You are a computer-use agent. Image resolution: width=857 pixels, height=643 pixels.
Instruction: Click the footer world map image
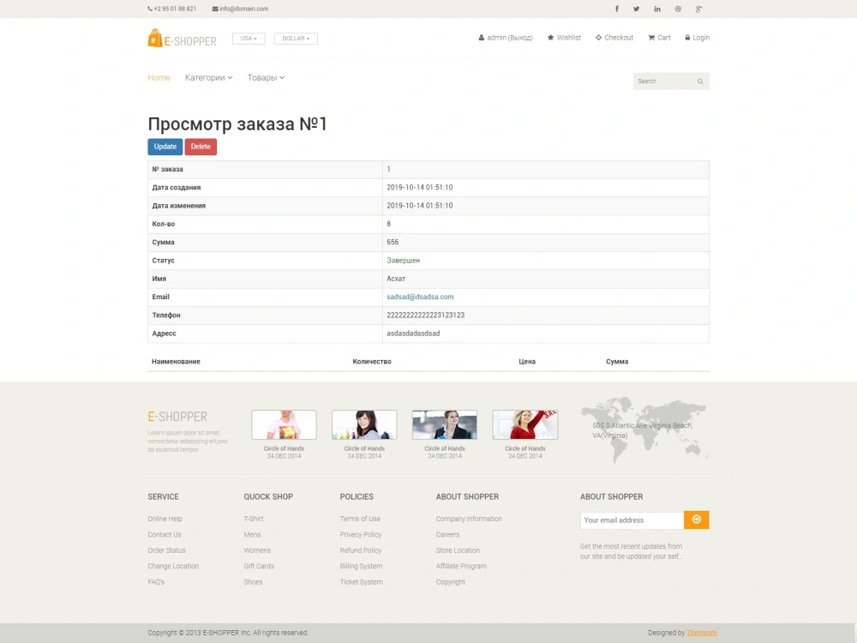click(x=644, y=430)
